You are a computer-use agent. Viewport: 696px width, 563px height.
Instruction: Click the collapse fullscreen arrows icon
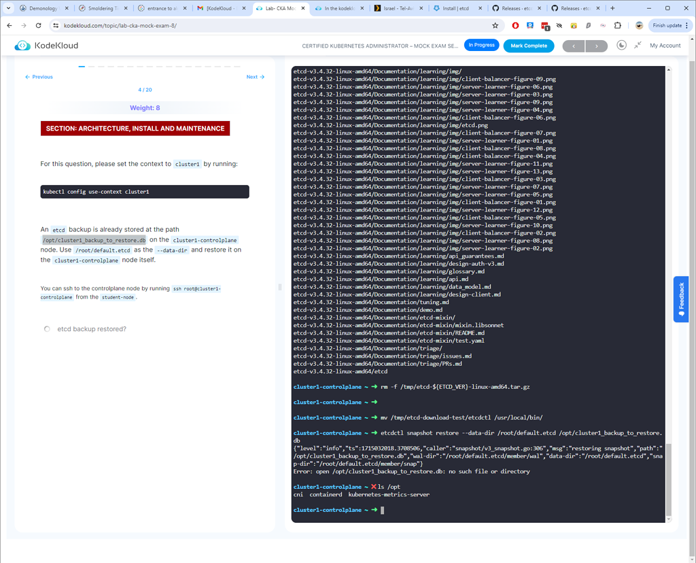[638, 46]
